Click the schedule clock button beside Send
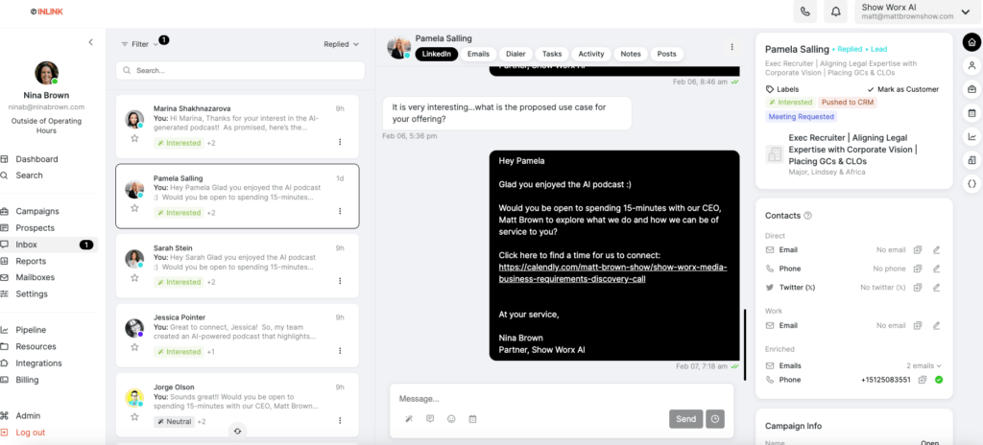 (715, 419)
